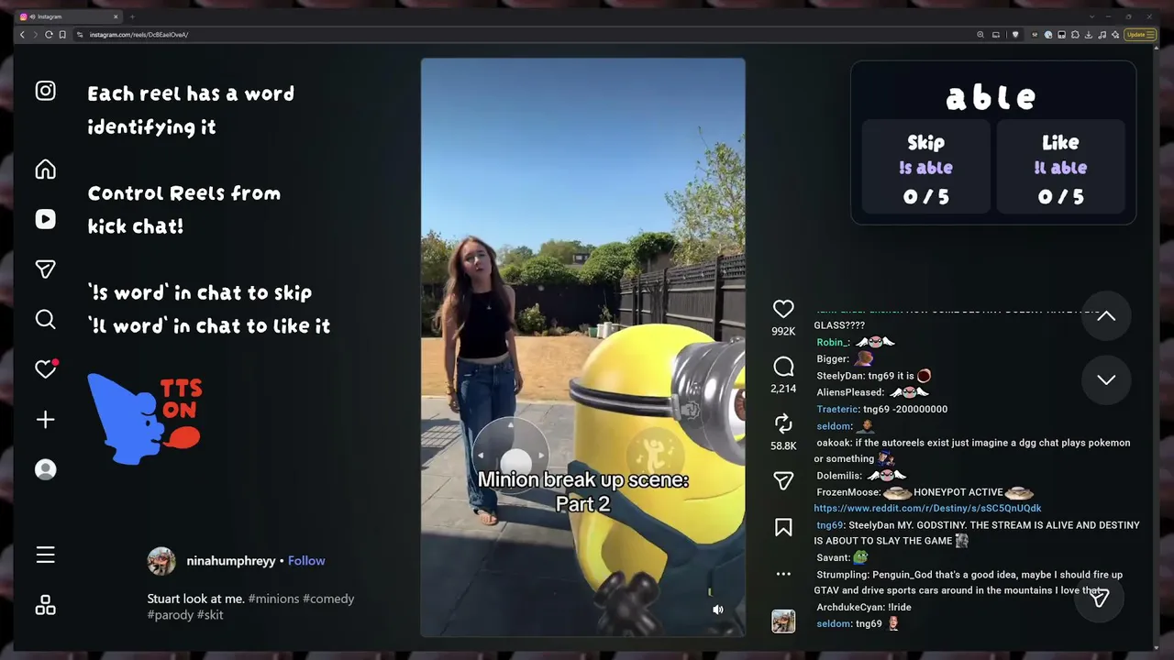Click the zoom magnifier icon in address bar

980,35
